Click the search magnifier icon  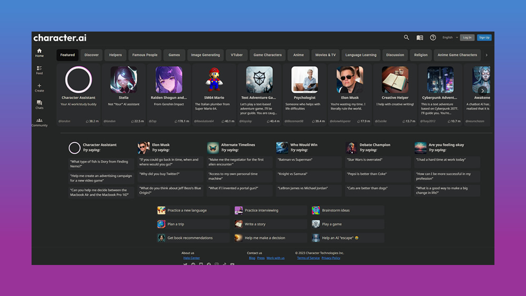pos(406,38)
